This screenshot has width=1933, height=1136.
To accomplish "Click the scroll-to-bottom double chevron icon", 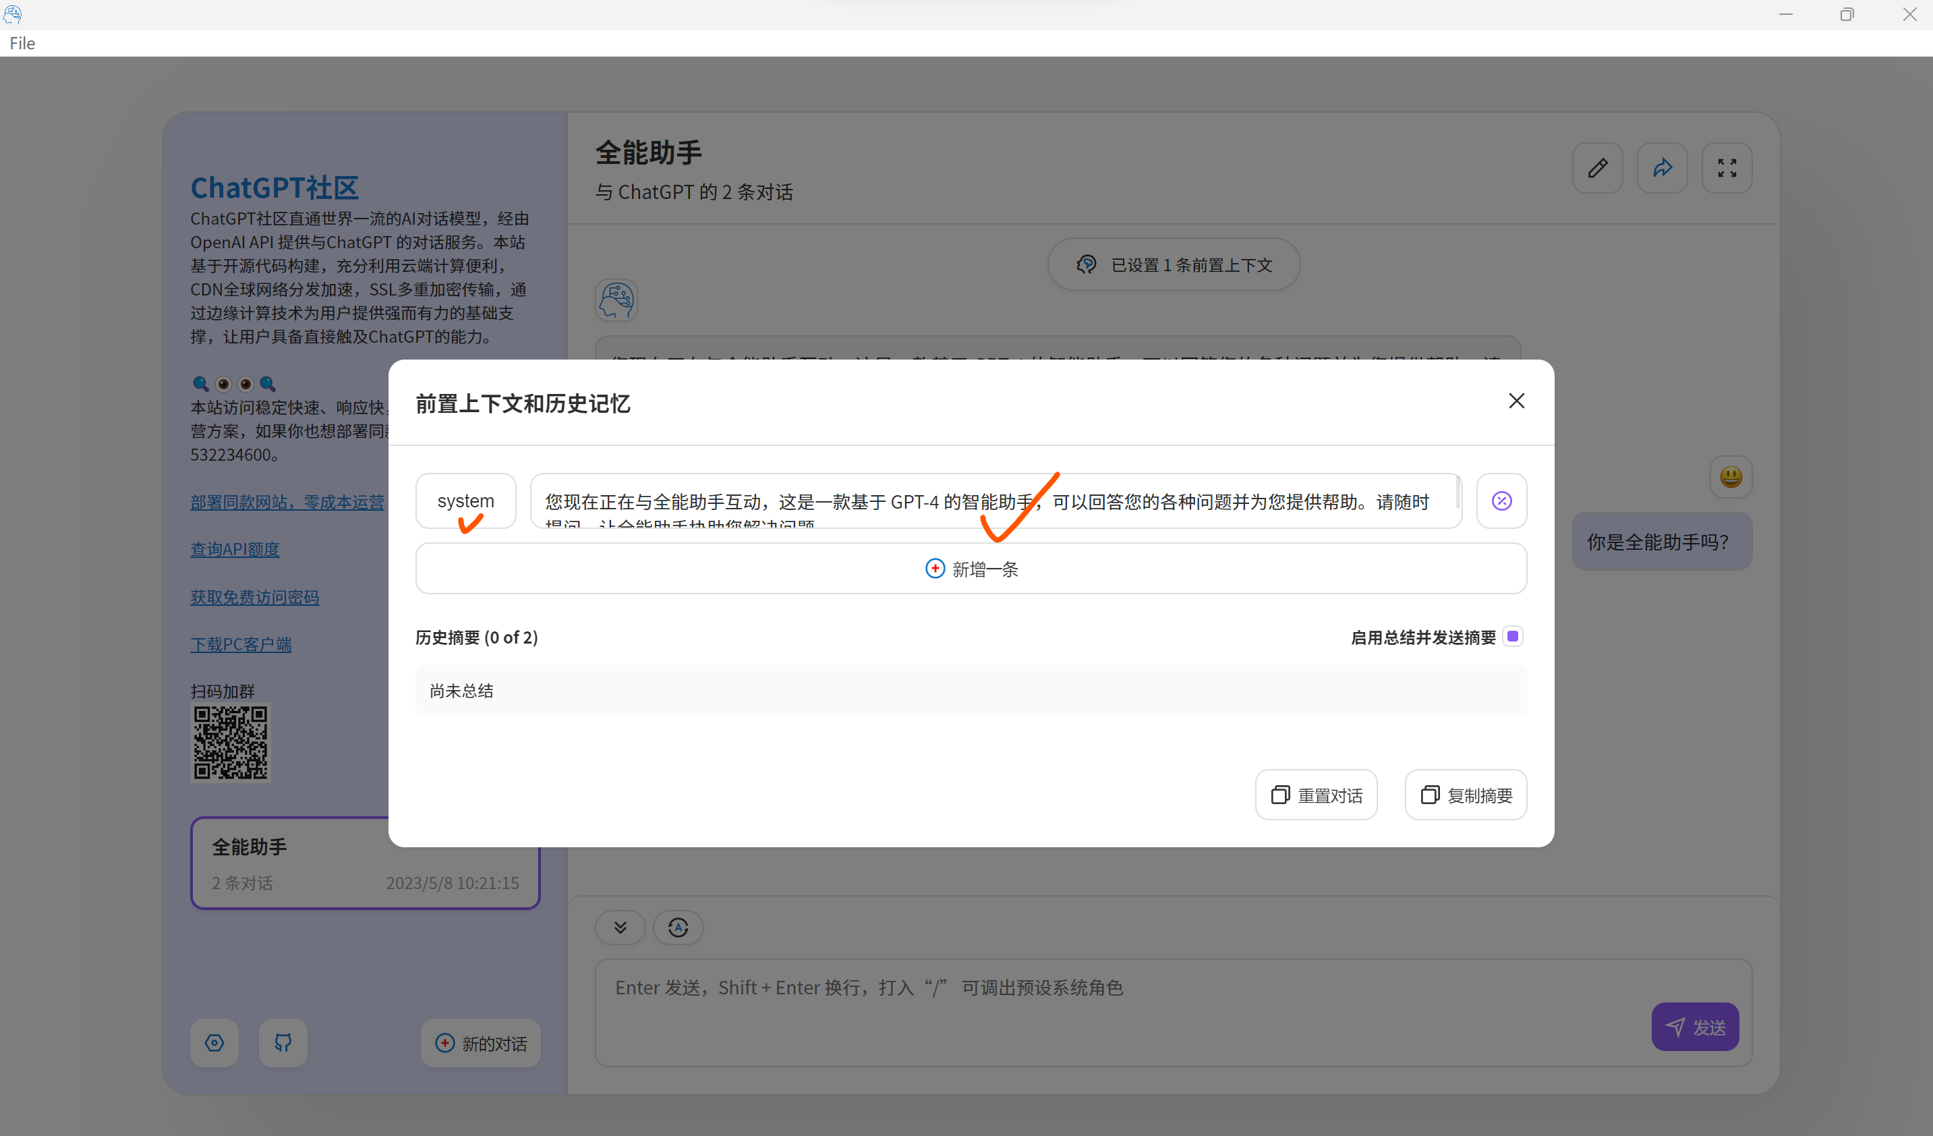I will 620,928.
